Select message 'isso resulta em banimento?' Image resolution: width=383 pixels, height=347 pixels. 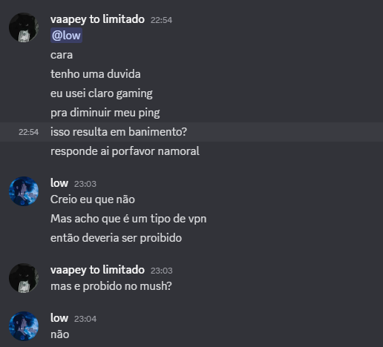click(119, 132)
